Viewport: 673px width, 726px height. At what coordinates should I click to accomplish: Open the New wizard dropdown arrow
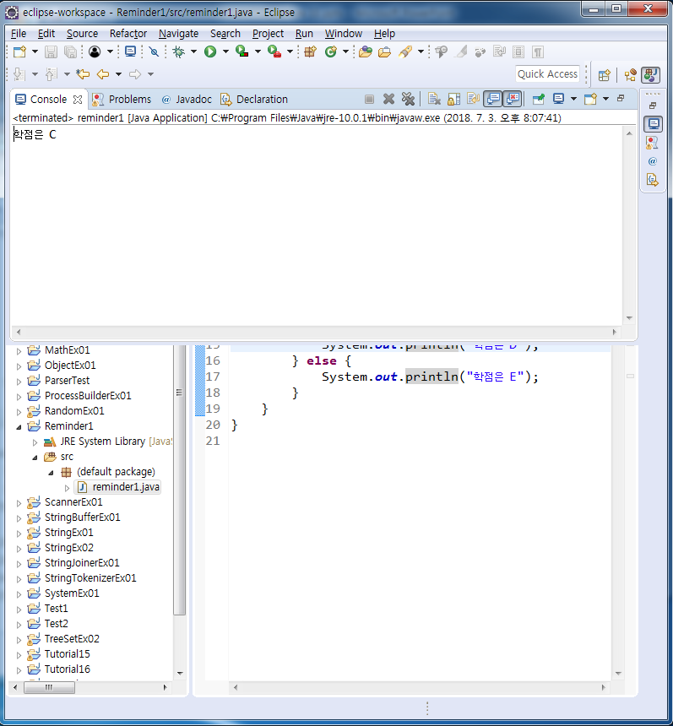click(35, 51)
